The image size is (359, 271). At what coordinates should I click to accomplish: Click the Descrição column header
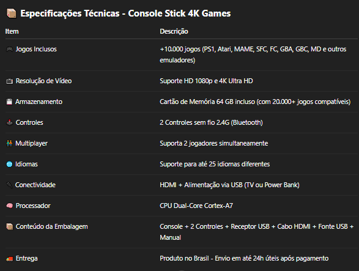[174, 31]
